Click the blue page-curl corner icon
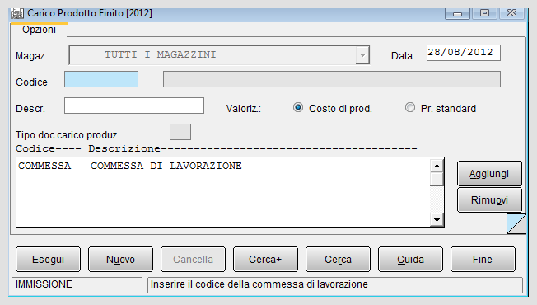537x305 pixels. [x=516, y=224]
